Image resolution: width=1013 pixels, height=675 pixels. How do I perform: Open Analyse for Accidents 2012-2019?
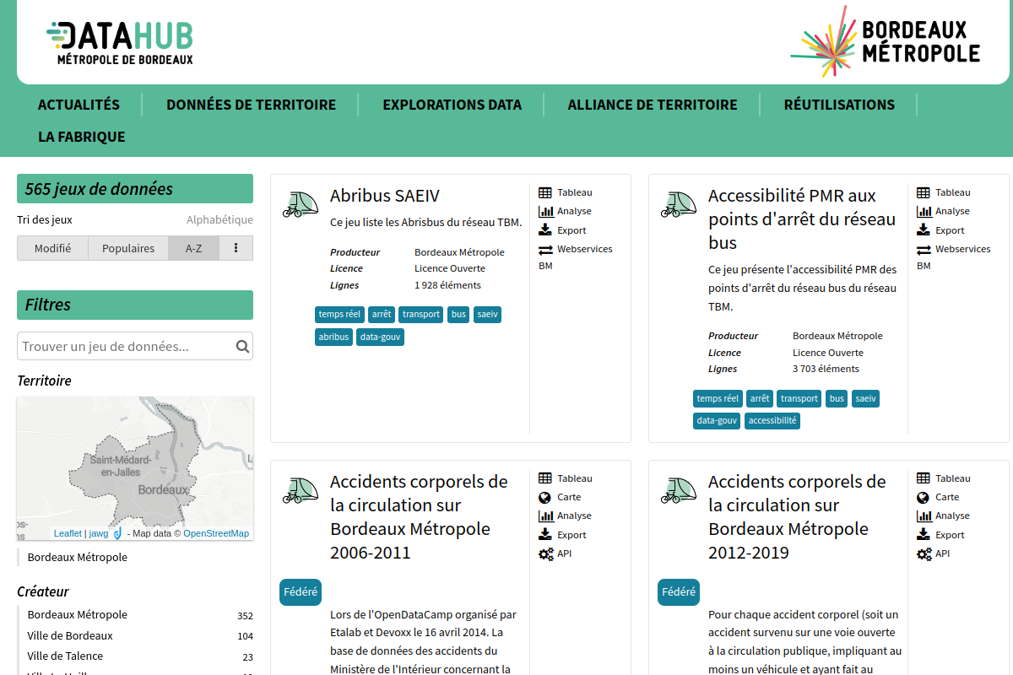(x=944, y=516)
